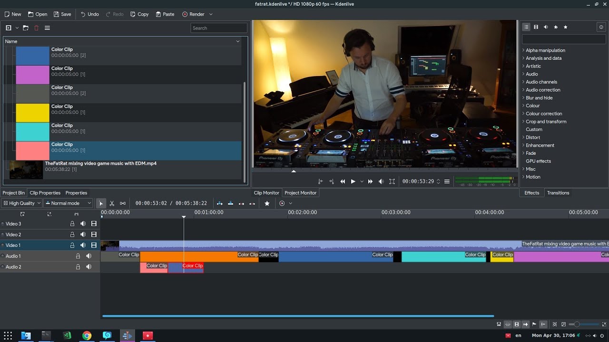Mute audio on Video 2 track
Screen dimensions: 609x342
(x=83, y=235)
